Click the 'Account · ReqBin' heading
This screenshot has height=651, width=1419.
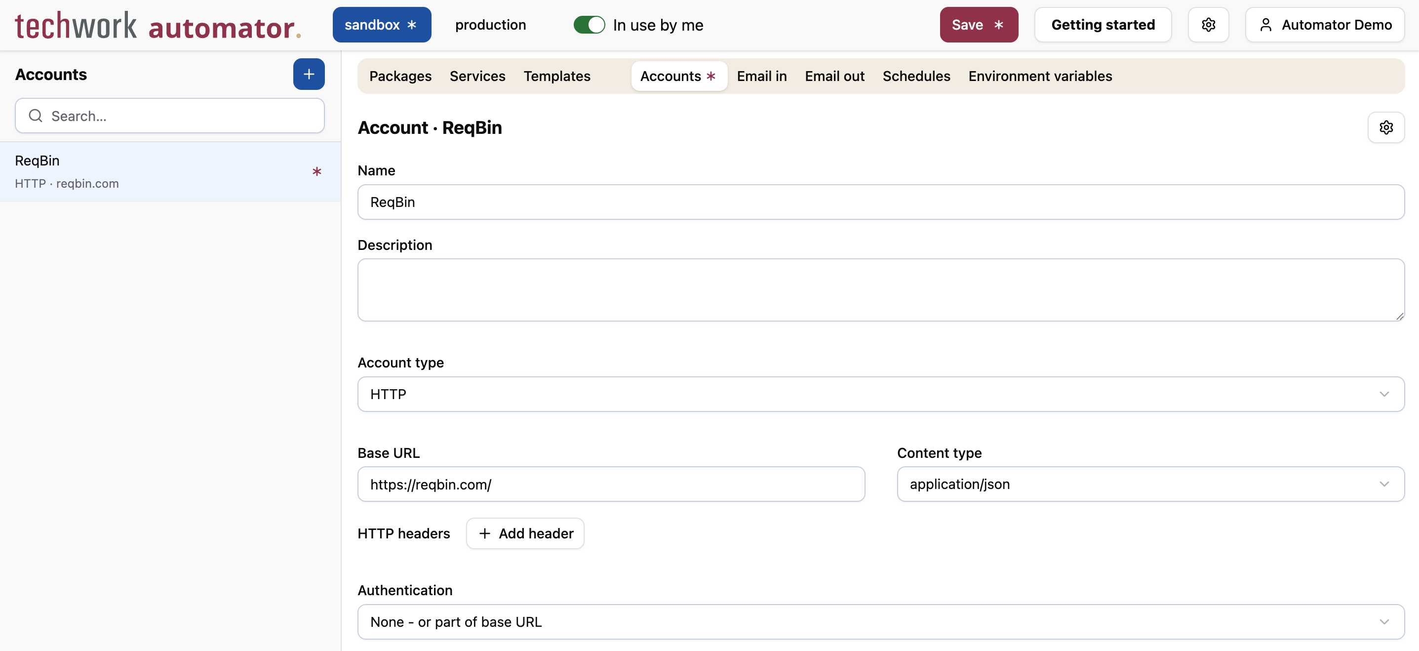[x=430, y=127]
